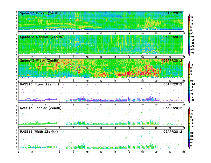Click the -12 label on the middle colorbar

(192, 100)
